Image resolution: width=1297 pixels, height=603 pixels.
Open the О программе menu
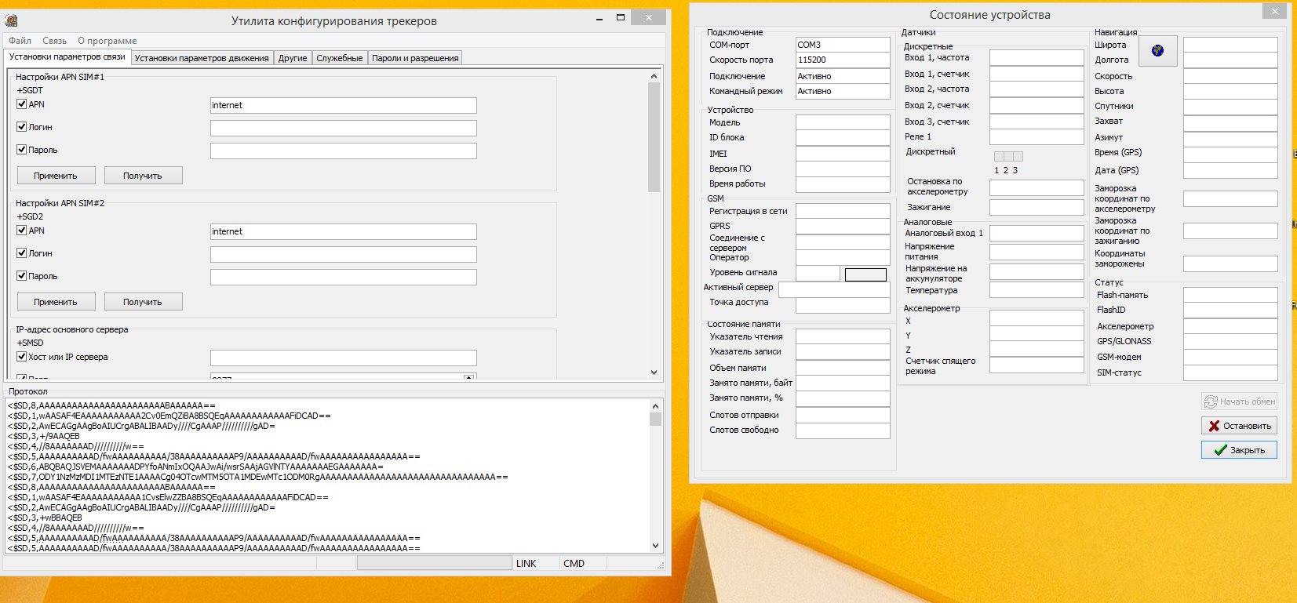click(x=107, y=41)
